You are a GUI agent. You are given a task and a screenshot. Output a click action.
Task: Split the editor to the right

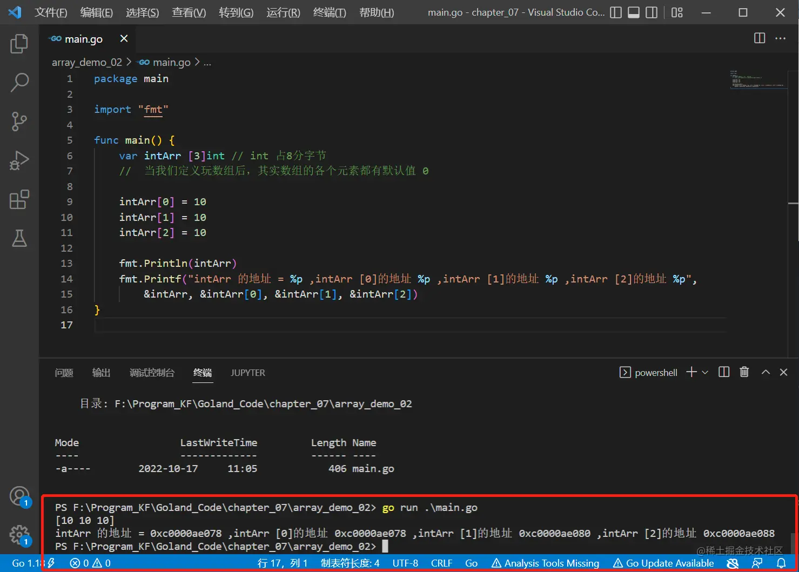pos(760,38)
